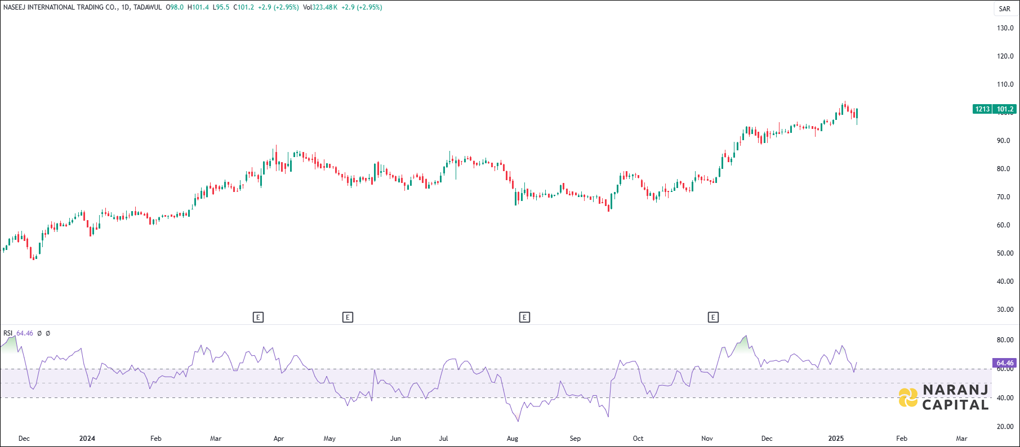Open the earnings E marker near May
Viewport: 1020px width, 447px height.
pos(348,318)
